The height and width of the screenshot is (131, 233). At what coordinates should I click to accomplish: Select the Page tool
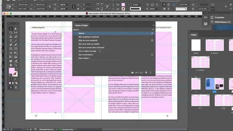tap(11, 32)
